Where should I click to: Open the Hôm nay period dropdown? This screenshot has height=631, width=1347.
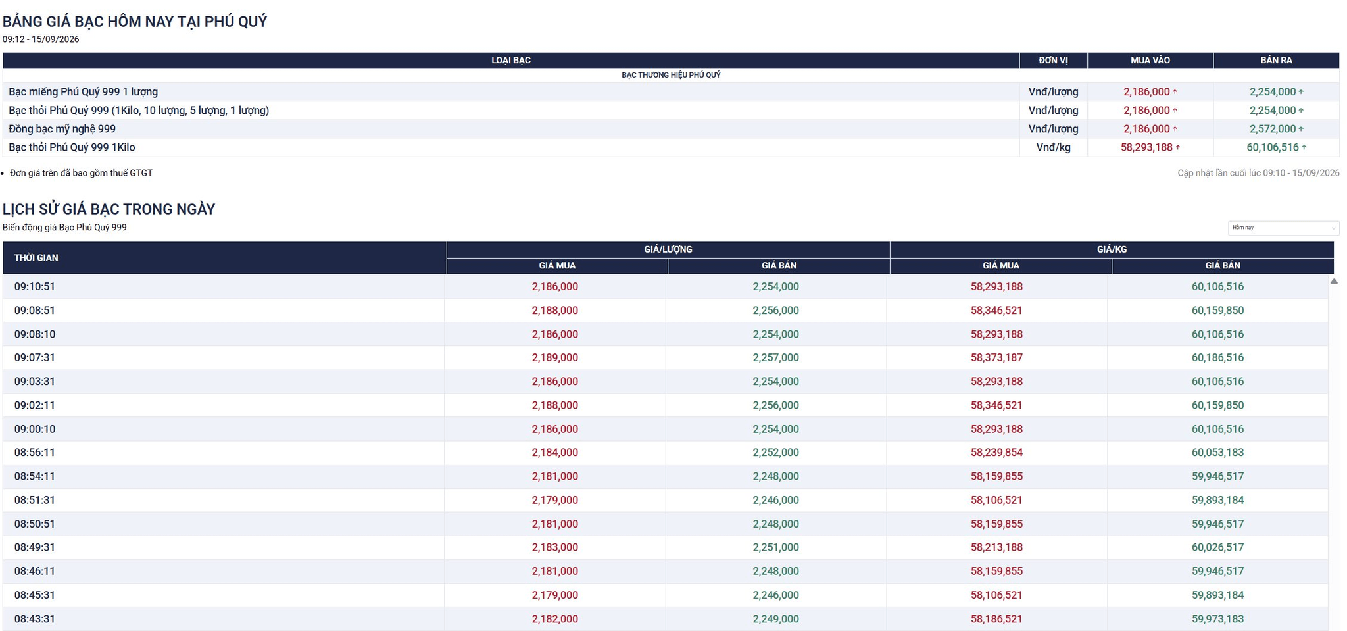tap(1283, 228)
